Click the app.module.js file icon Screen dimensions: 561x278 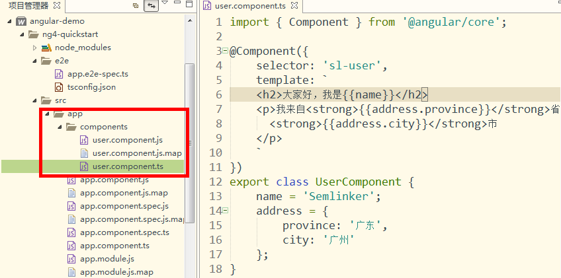pyautogui.click(x=71, y=259)
